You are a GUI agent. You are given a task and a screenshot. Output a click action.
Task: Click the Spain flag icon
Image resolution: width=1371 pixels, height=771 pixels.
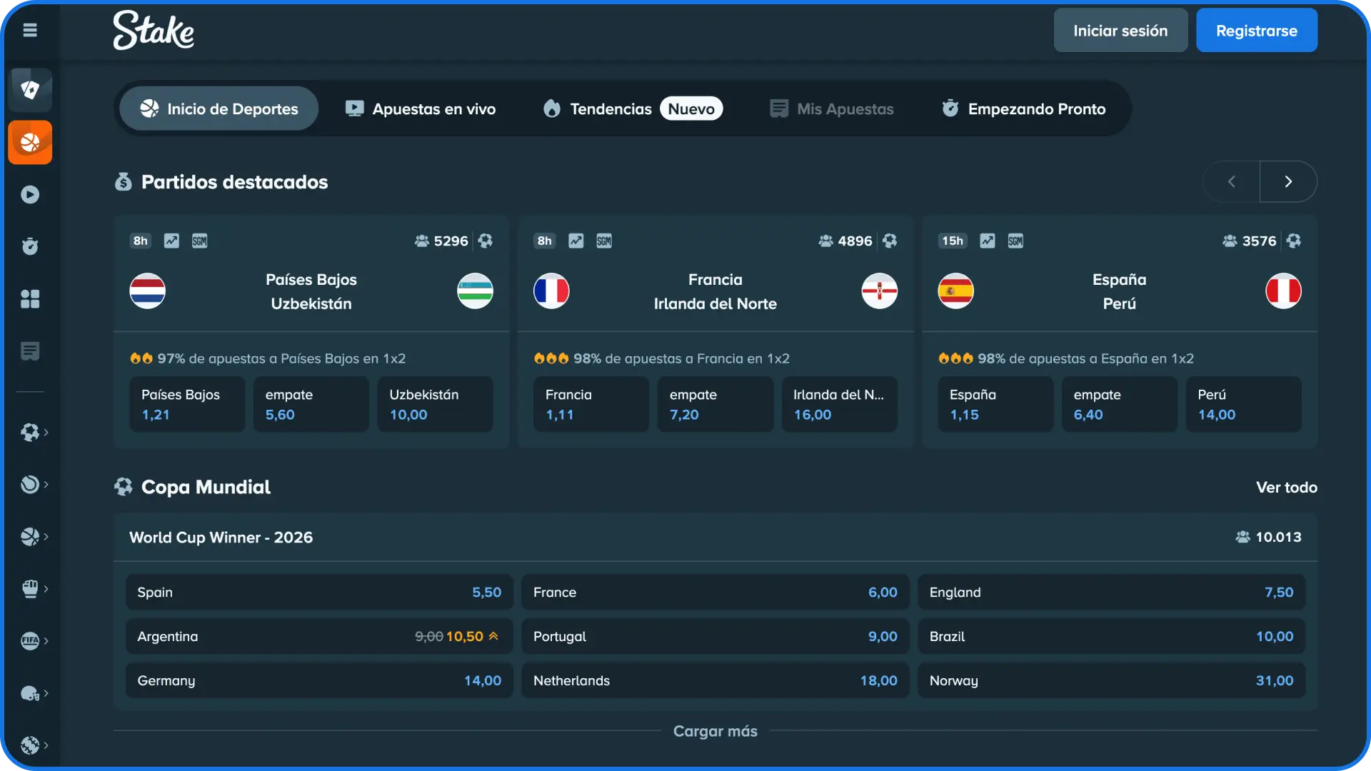click(955, 291)
